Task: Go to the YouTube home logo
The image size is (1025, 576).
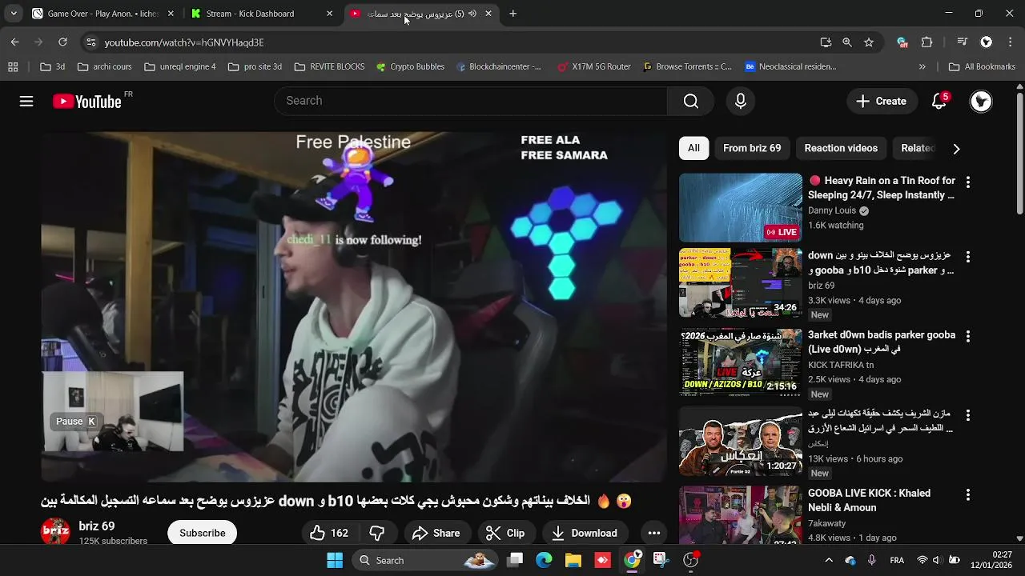Action: coord(87,102)
